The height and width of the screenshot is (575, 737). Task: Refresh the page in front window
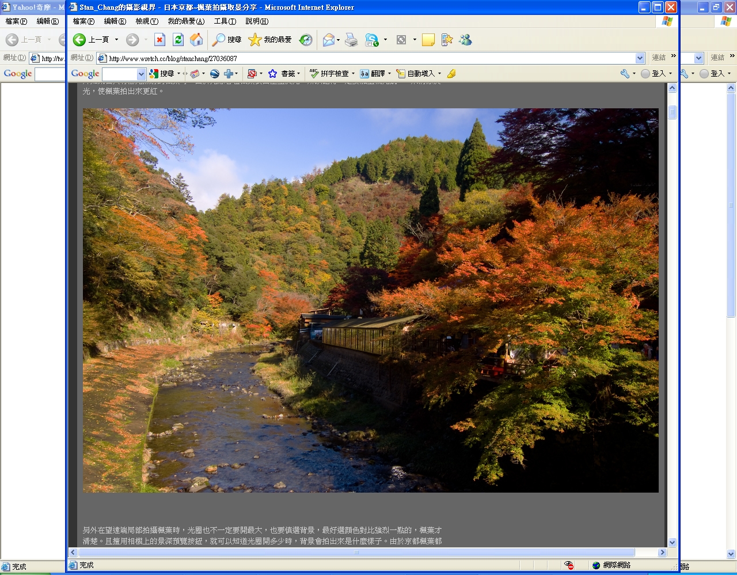pos(178,40)
